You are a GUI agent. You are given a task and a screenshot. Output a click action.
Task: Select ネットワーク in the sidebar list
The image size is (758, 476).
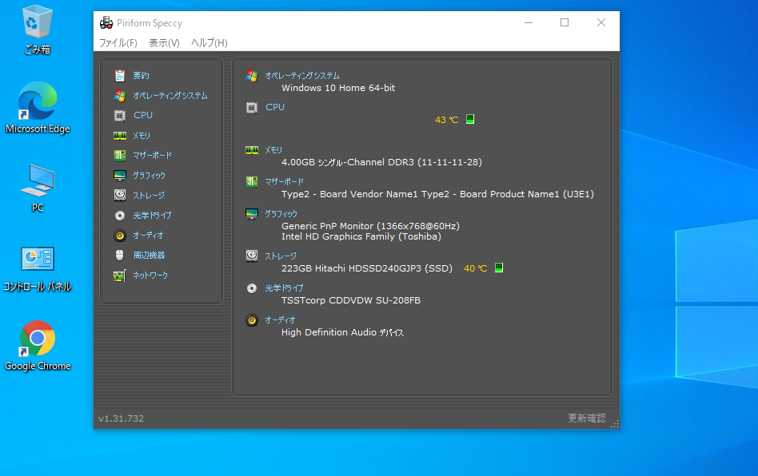pos(150,276)
